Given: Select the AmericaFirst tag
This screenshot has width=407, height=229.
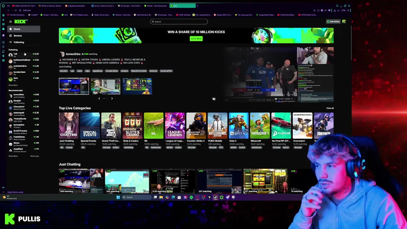Looking at the screenshot, I should pos(166,71).
